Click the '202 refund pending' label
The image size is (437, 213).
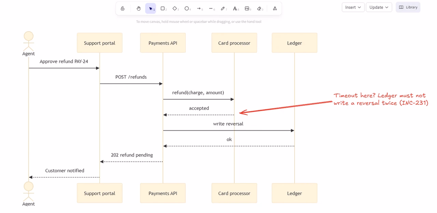click(132, 155)
